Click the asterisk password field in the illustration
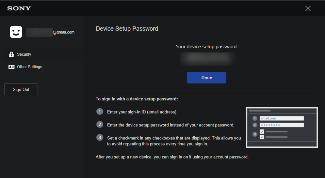Image resolution: width=325 pixels, height=178 pixels. 282,125
